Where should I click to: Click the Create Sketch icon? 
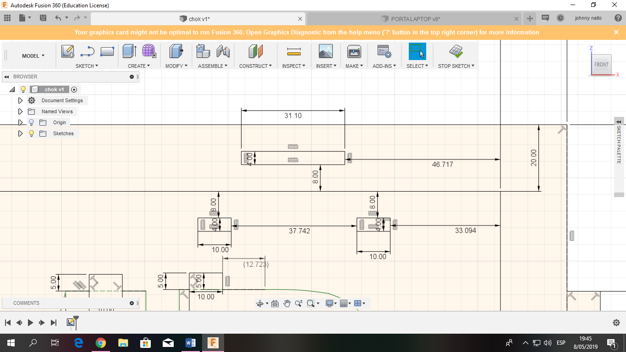[67, 51]
